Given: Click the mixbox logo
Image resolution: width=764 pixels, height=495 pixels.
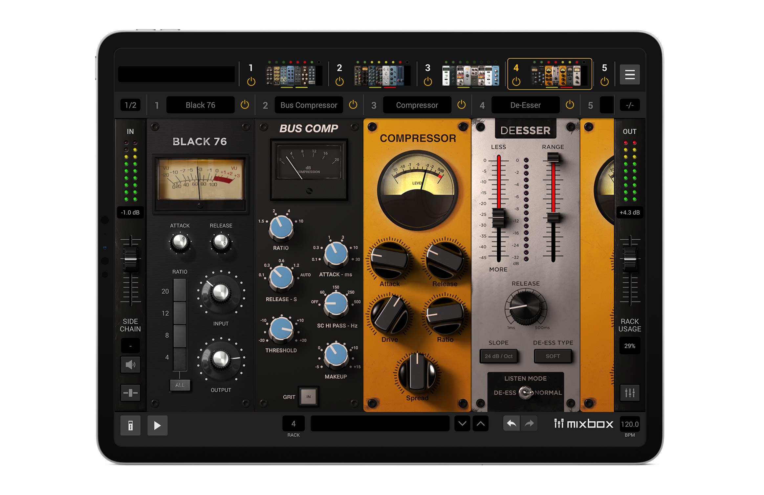Looking at the screenshot, I should click(x=583, y=424).
